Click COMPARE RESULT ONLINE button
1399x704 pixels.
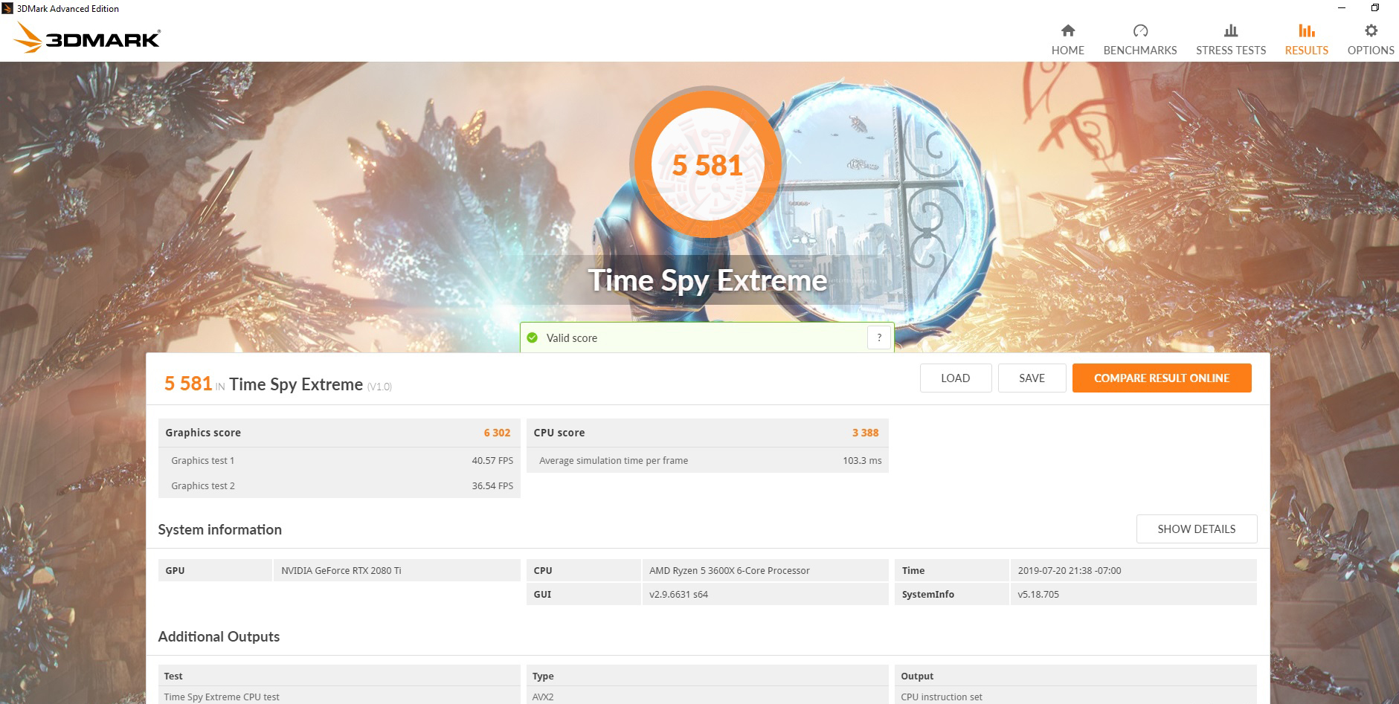[1162, 378]
